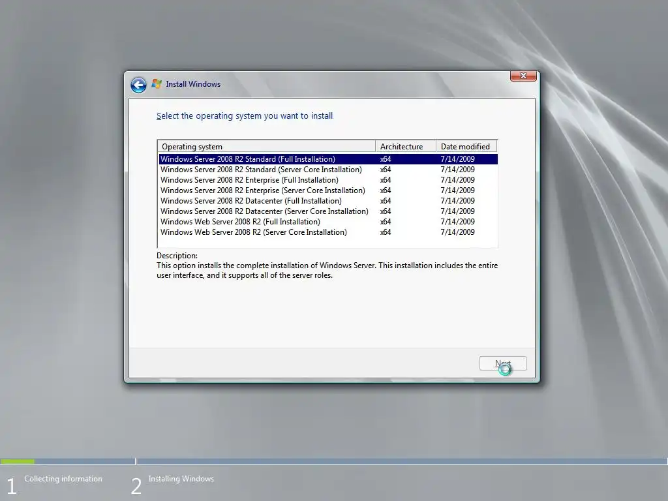Viewport: 668px width, 501px height.
Task: Click the 'Select the operating system' heading
Action: click(x=245, y=116)
